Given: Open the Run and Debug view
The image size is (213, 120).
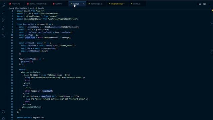Looking at the screenshot, I should pos(4,28).
